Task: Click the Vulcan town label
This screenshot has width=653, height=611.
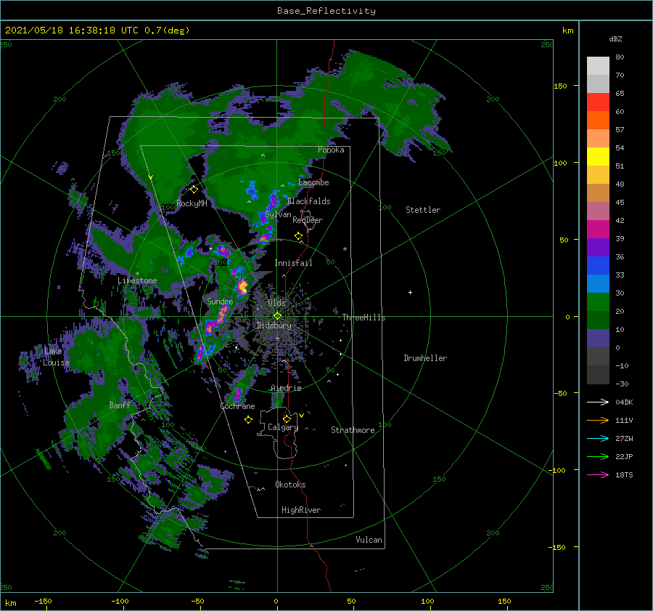Action: click(x=369, y=540)
